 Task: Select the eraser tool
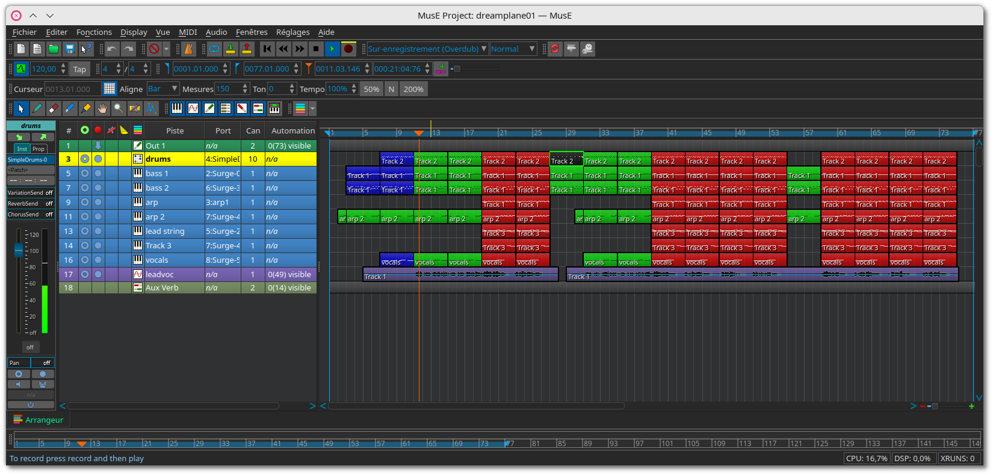click(x=54, y=108)
